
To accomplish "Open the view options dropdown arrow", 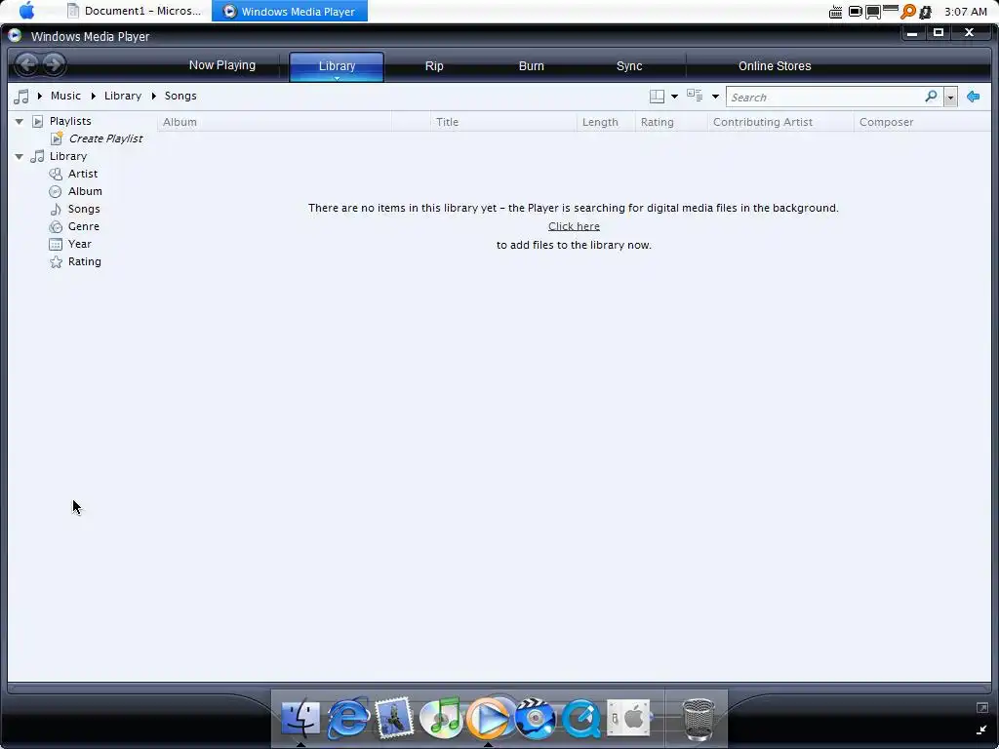I will [x=715, y=97].
